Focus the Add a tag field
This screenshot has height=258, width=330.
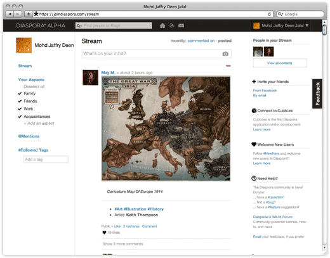coord(46,159)
